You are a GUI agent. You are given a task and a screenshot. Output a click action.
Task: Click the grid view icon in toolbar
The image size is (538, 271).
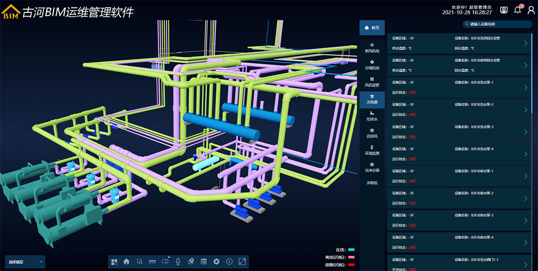[114, 262]
